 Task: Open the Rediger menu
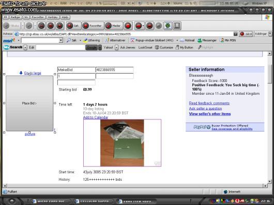pos(16,17)
